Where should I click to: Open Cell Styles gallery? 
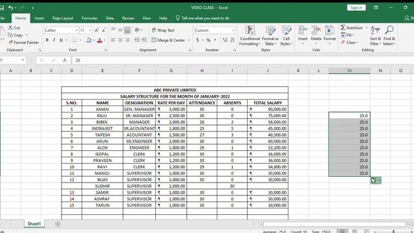click(x=286, y=36)
